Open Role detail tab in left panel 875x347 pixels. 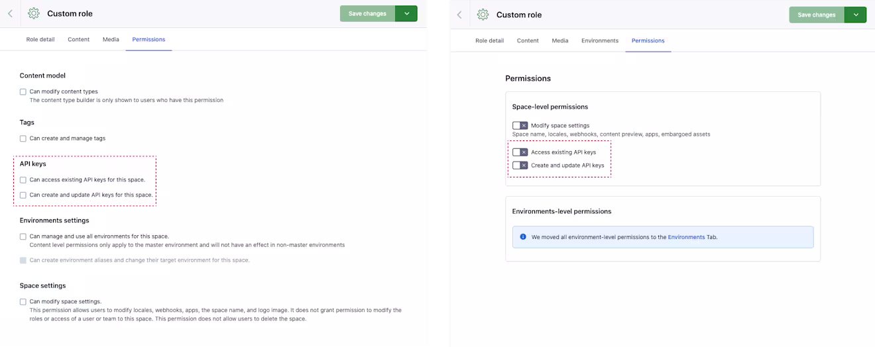coord(40,39)
